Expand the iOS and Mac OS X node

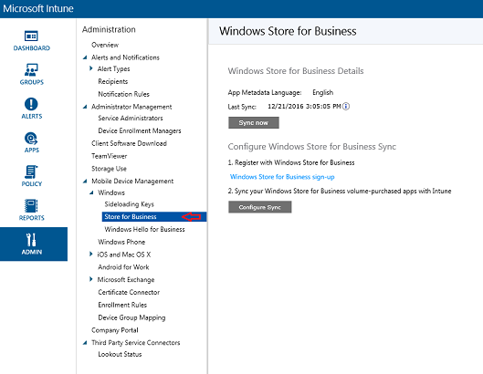click(x=91, y=254)
